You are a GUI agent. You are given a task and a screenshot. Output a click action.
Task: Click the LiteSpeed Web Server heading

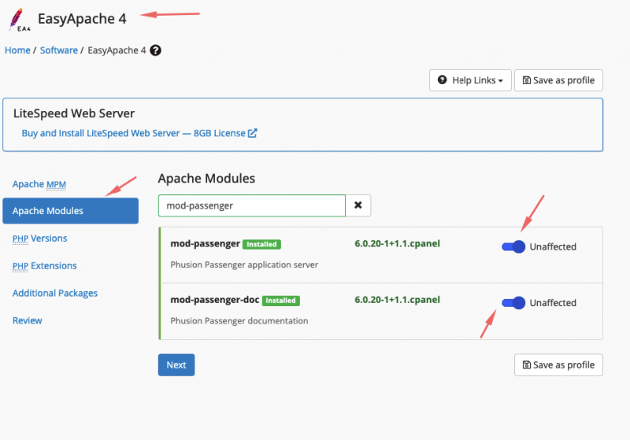[74, 113]
